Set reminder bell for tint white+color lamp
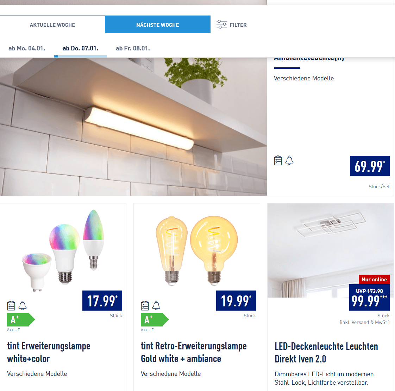The width and height of the screenshot is (395, 391). [x=23, y=305]
